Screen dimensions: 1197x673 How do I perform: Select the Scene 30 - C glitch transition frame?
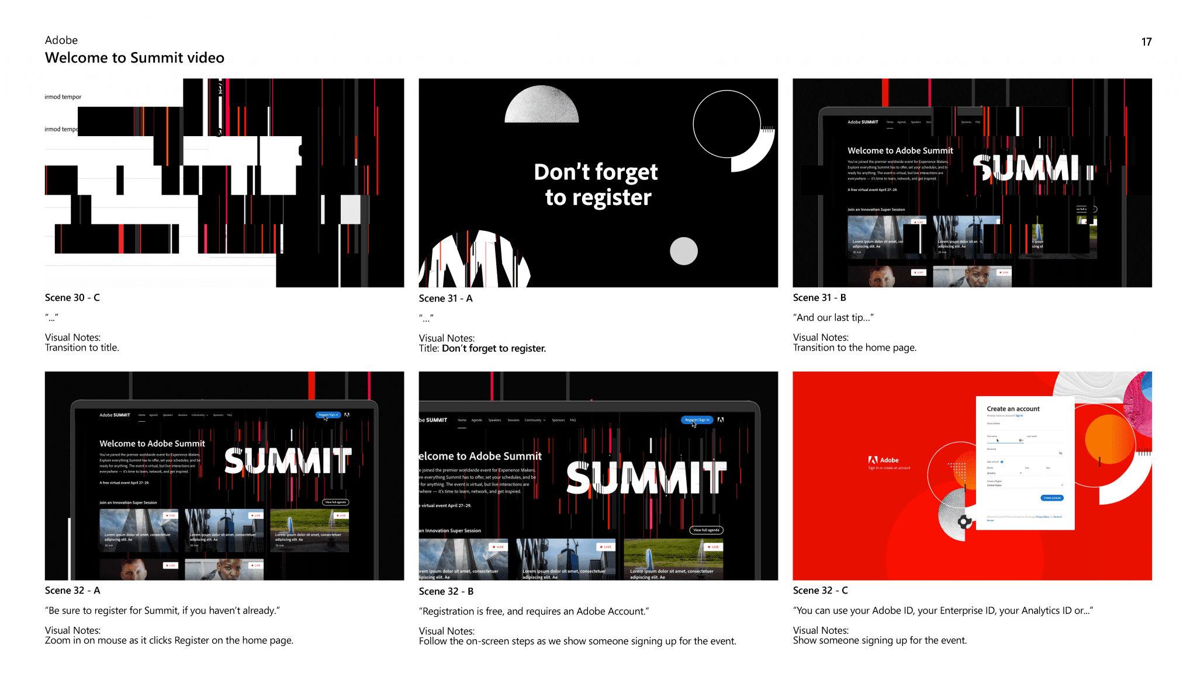pos(224,183)
